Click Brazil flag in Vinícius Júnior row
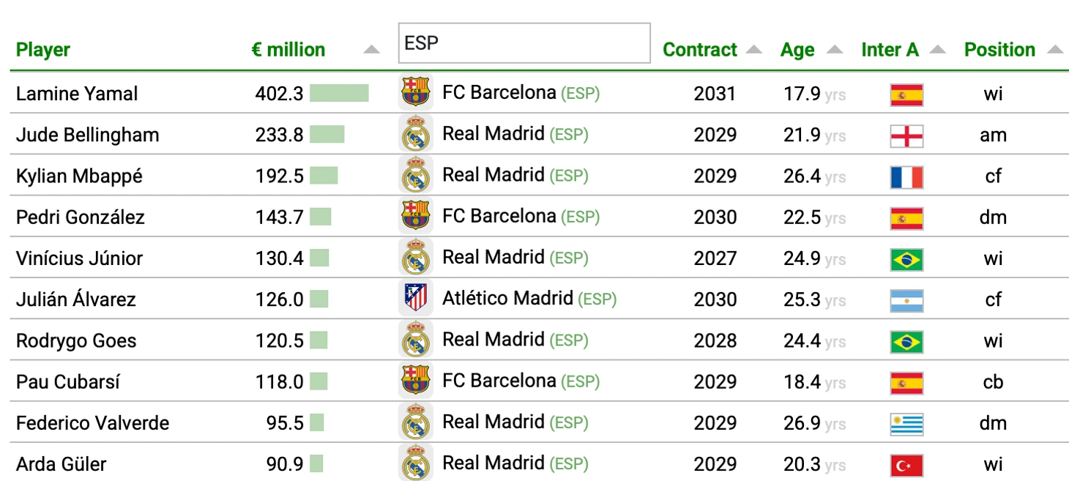 [906, 259]
